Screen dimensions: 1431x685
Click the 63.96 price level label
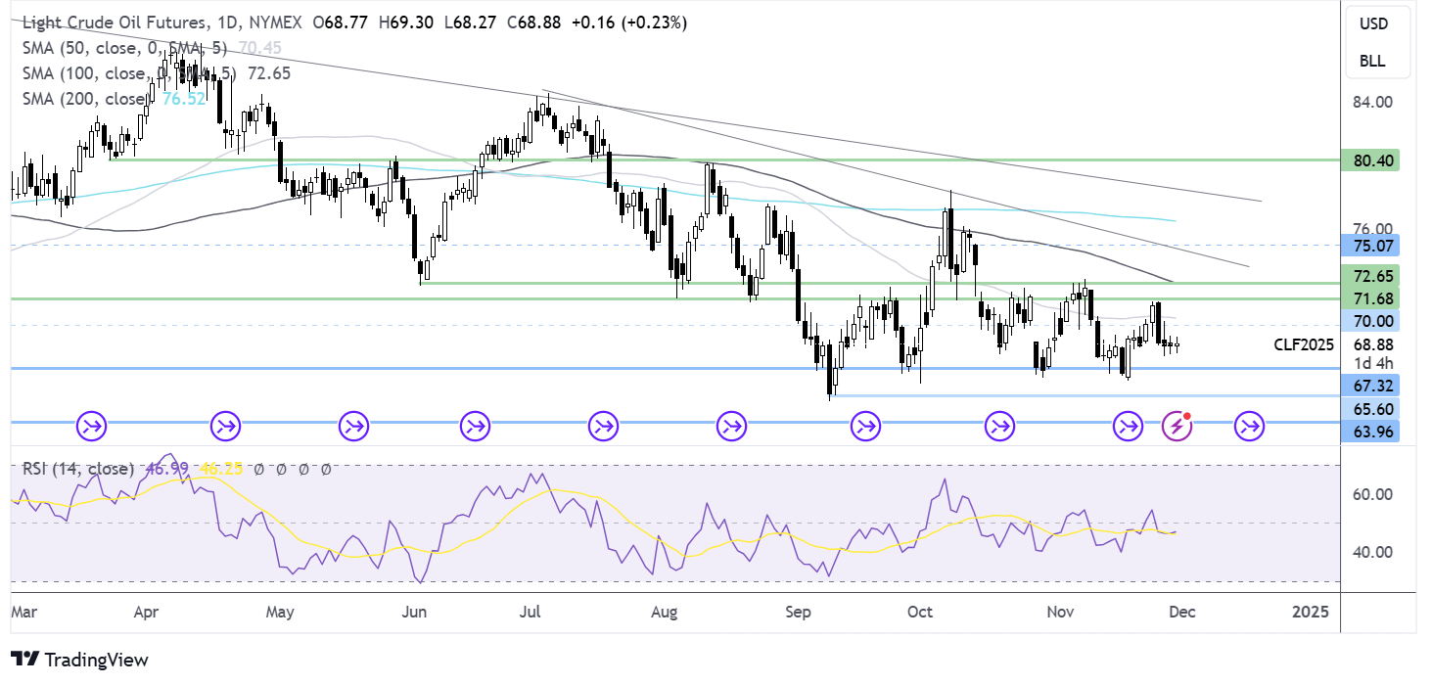click(1371, 432)
